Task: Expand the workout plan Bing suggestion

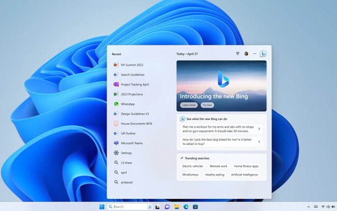Action: coord(221,129)
